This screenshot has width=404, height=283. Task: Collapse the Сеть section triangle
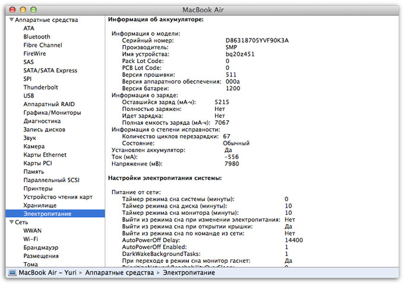click(11, 222)
